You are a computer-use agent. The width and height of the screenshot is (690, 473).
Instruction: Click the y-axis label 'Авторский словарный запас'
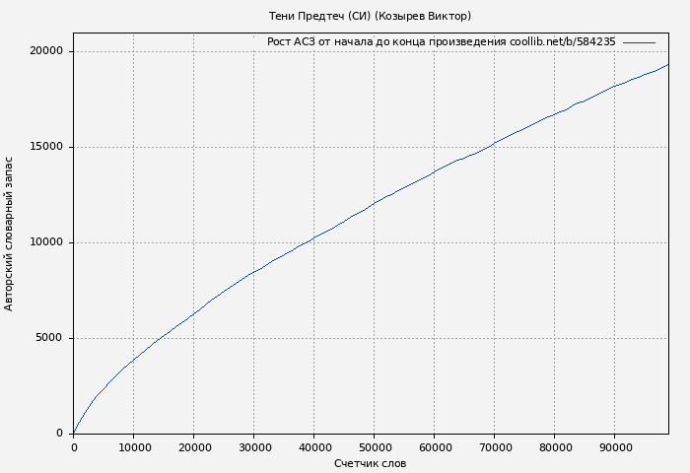point(10,234)
